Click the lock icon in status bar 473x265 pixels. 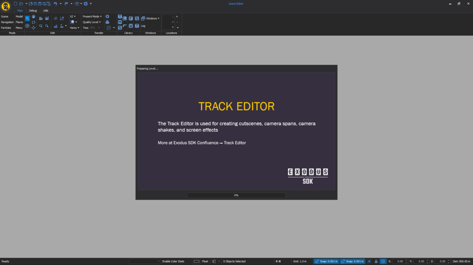click(376, 261)
